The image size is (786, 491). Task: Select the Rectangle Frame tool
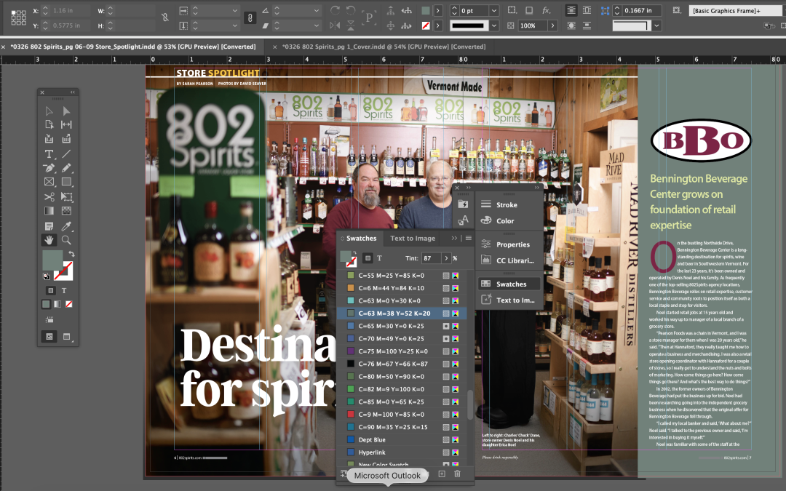coord(48,182)
